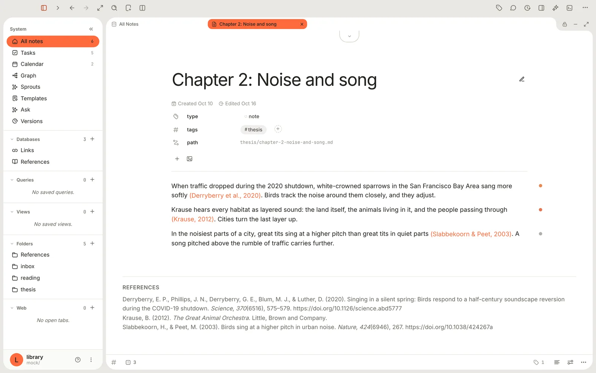596x373 pixels.
Task: Open the thesis folder
Action: tap(53, 289)
